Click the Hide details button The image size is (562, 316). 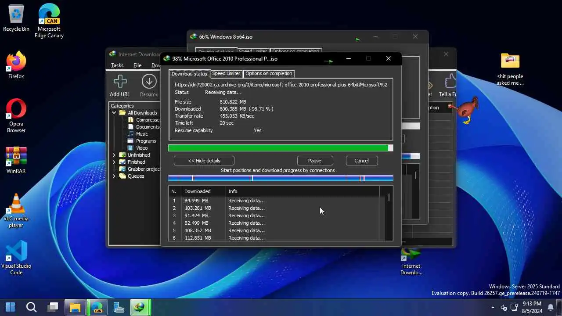(204, 161)
